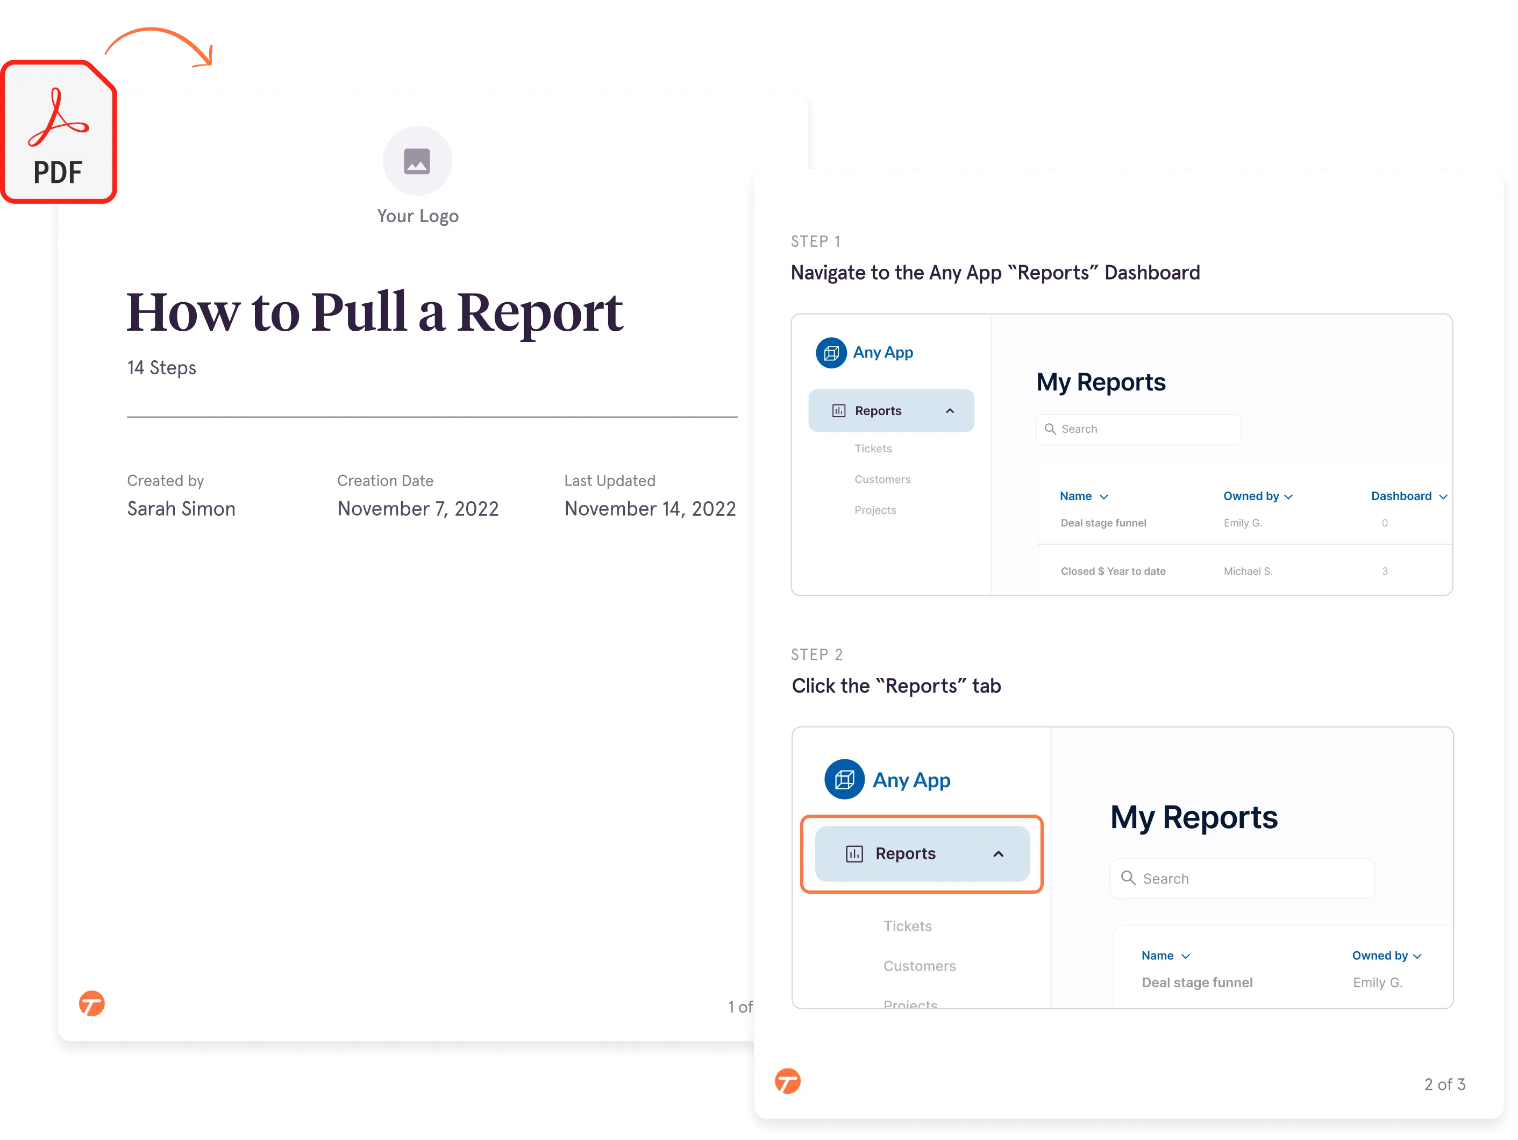The height and width of the screenshot is (1140, 1518).
Task: Open the Deal stage funnel report in Step 2
Action: 1197,982
